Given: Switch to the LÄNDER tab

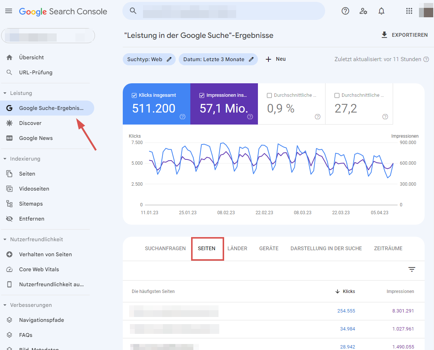Looking at the screenshot, I should point(237,248).
